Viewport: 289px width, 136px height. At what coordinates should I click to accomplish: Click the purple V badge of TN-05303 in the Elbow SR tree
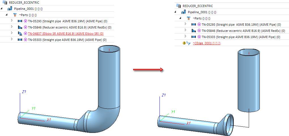pyautogui.click(x=25, y=40)
